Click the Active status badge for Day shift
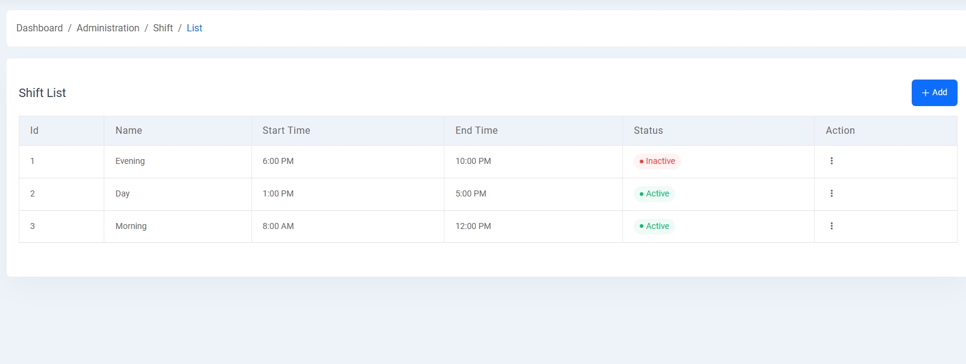 pyautogui.click(x=654, y=194)
